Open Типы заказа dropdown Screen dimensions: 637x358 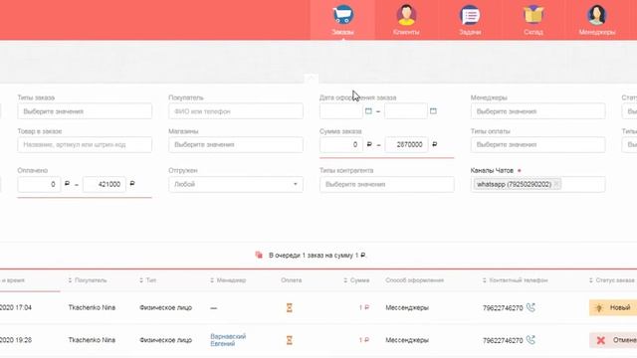[x=85, y=111]
